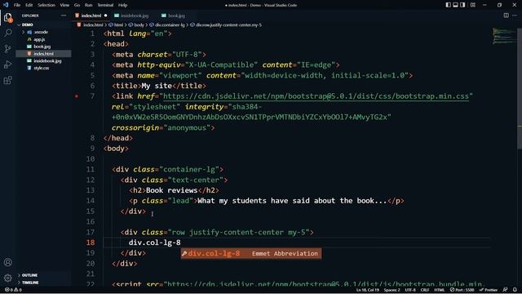Open the Go menu

[x=77, y=5]
